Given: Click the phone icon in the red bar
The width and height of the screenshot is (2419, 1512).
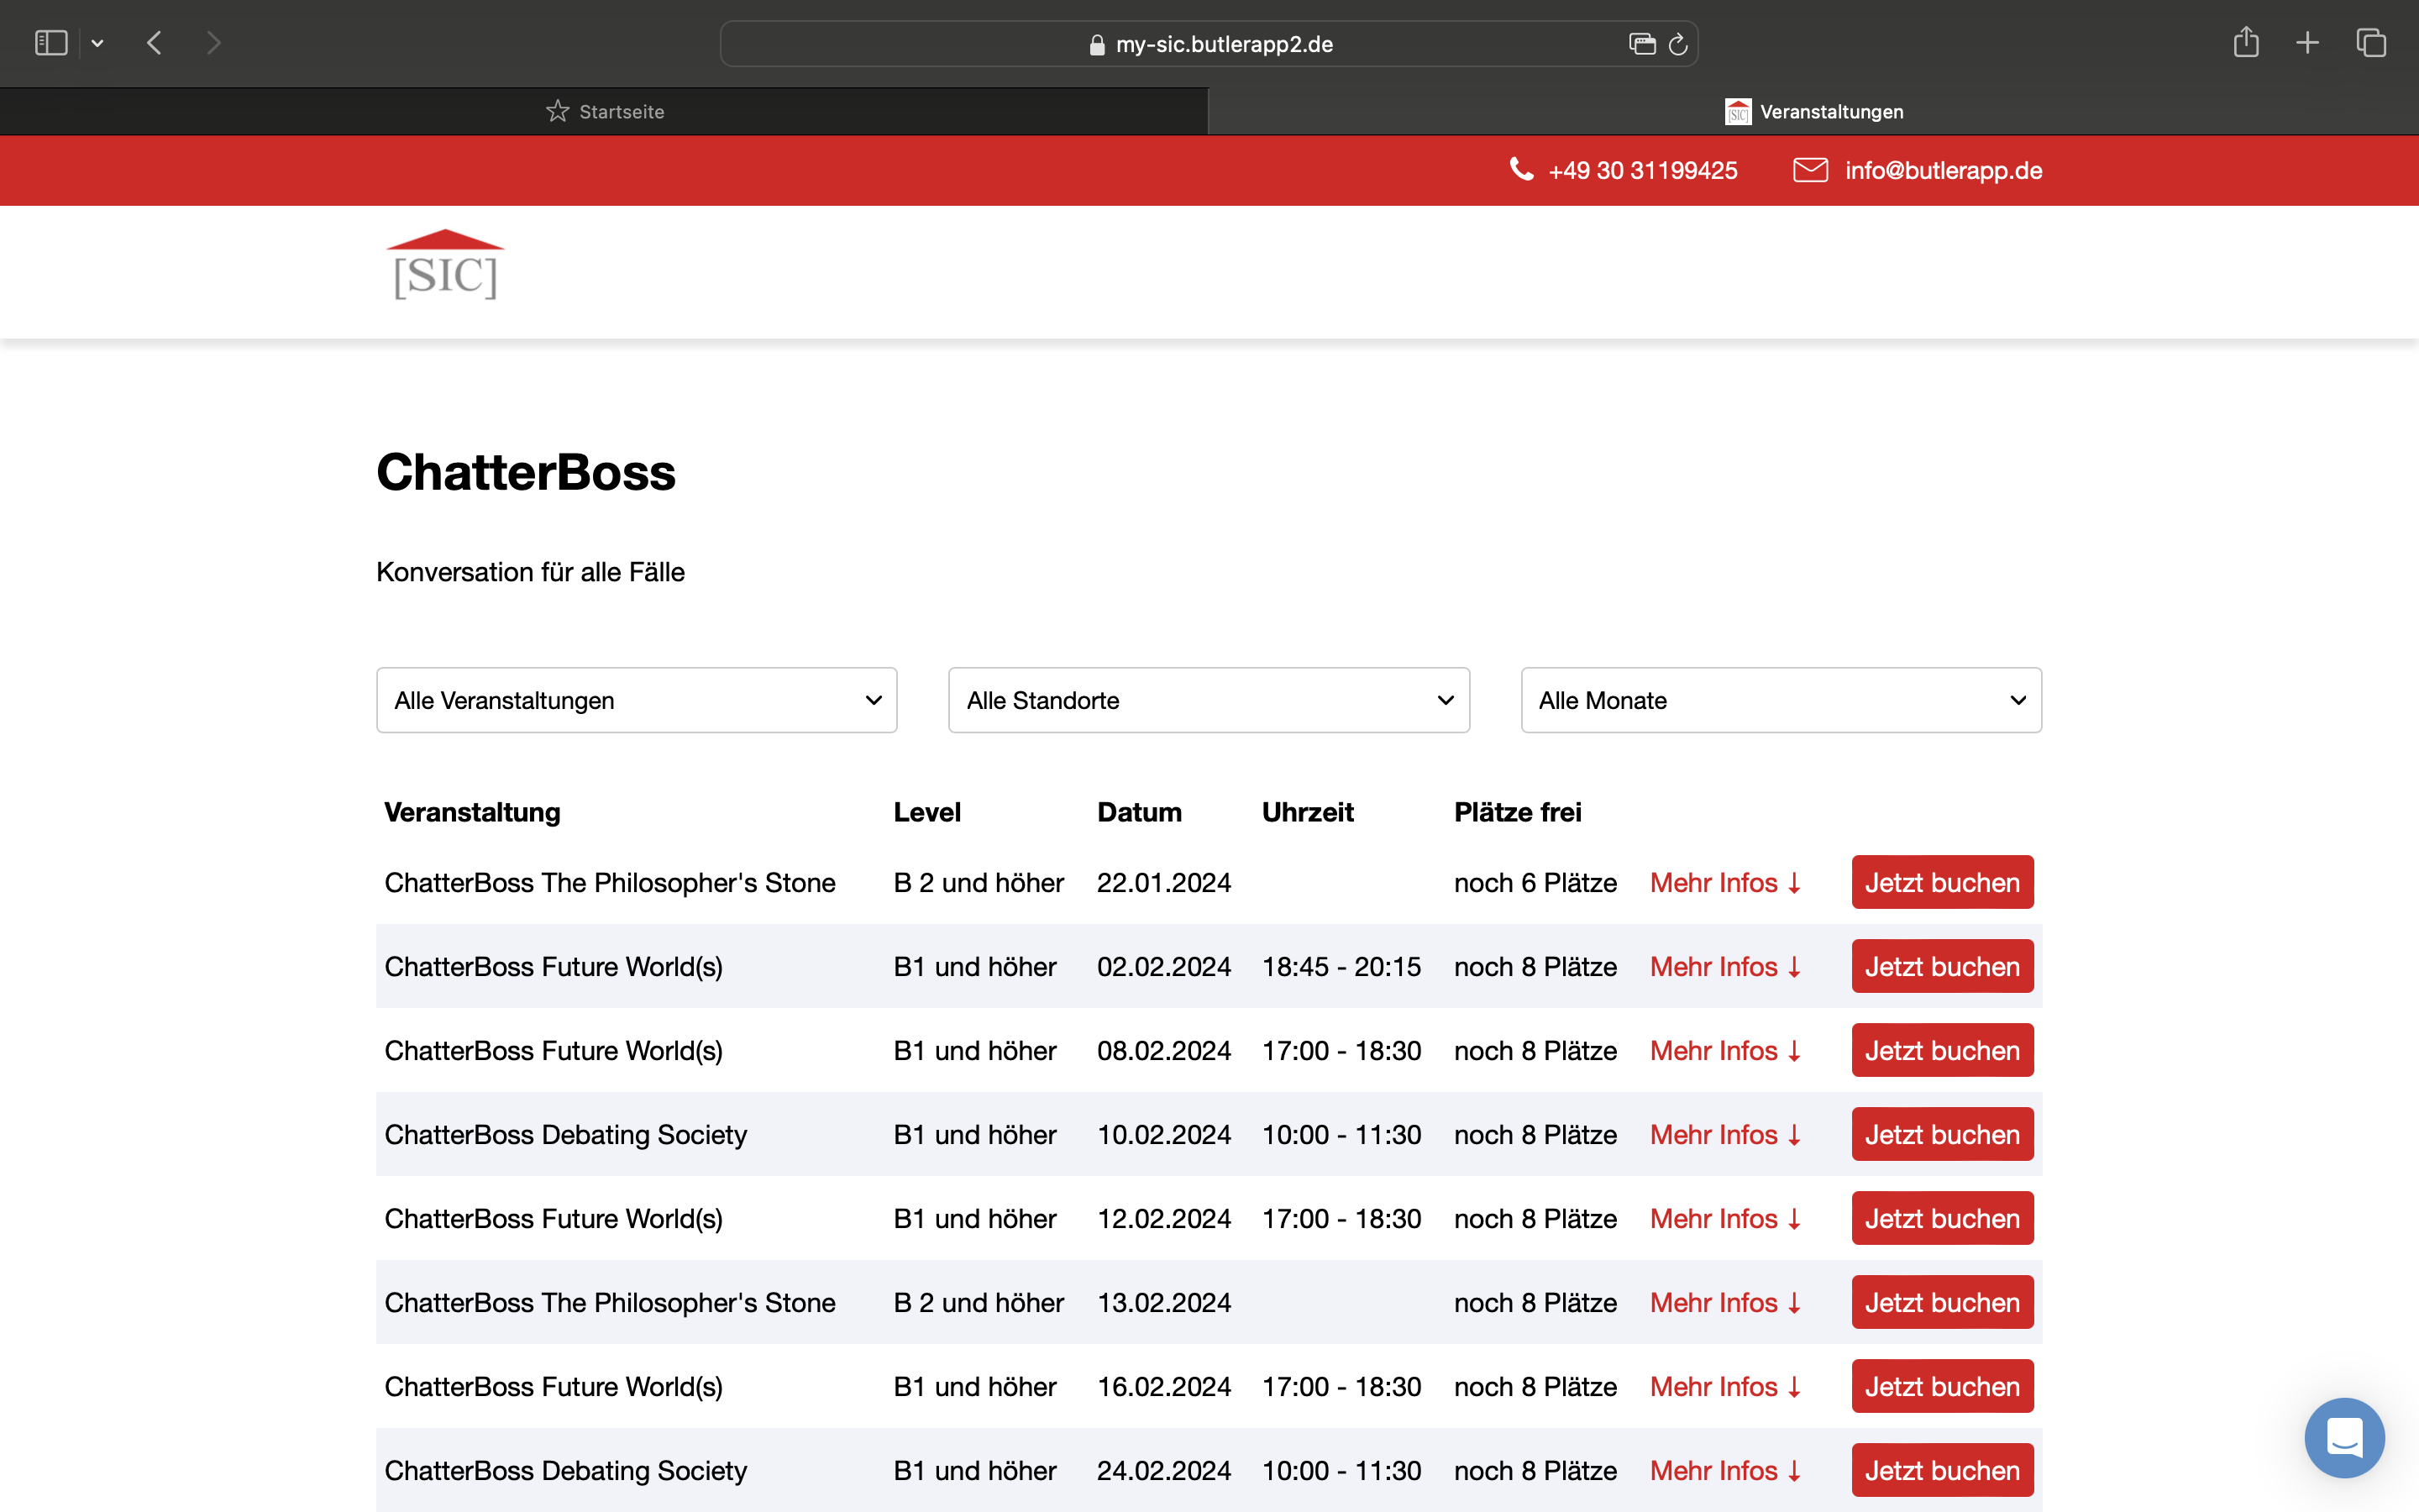Looking at the screenshot, I should [1520, 170].
